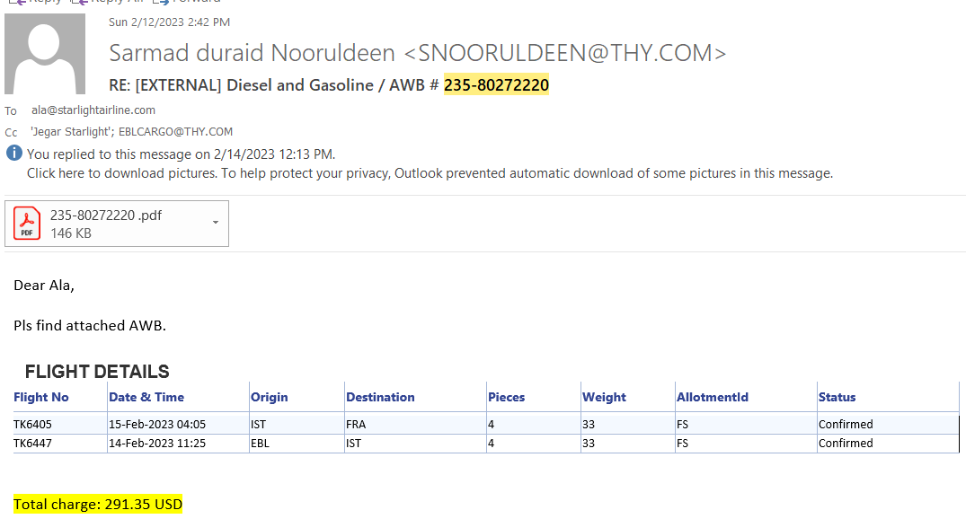Click the Status column header
The width and height of the screenshot is (966, 519).
pos(837,397)
